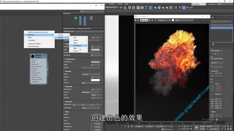Choose Surface in the Arnold submenu

point(79,40)
